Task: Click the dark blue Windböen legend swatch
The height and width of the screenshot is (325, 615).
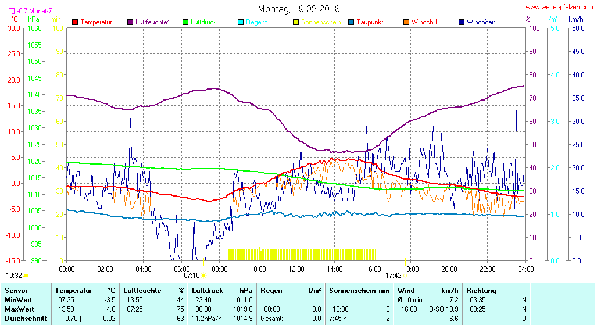Action: pos(462,22)
